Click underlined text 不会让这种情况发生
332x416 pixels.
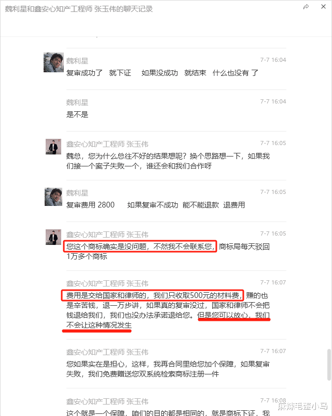[99, 325]
